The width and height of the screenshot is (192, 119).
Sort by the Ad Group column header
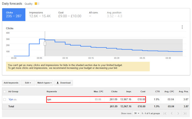[13, 91]
